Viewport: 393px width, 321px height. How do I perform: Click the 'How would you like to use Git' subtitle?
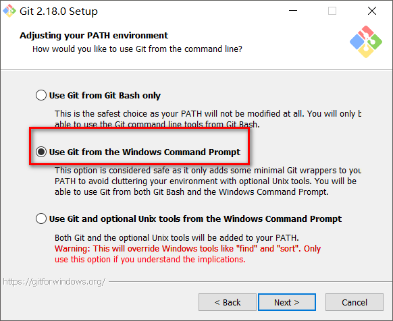[137, 49]
